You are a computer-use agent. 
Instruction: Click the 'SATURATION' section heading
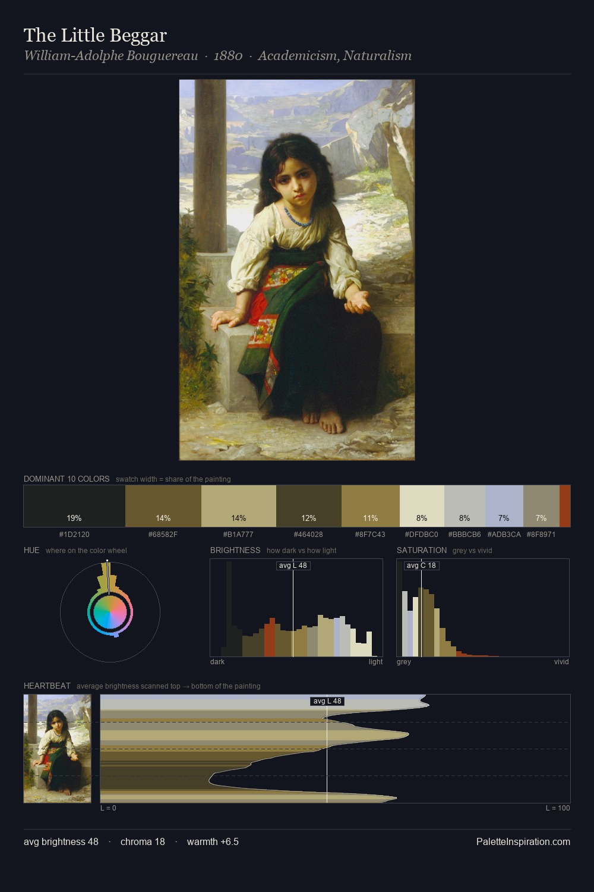point(422,550)
